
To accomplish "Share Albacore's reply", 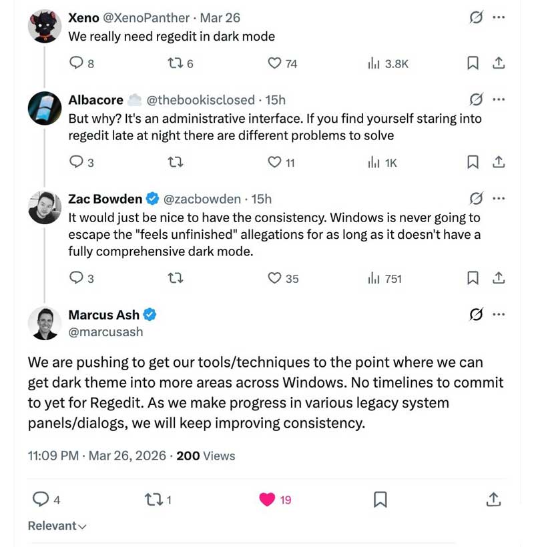I will click(x=497, y=162).
